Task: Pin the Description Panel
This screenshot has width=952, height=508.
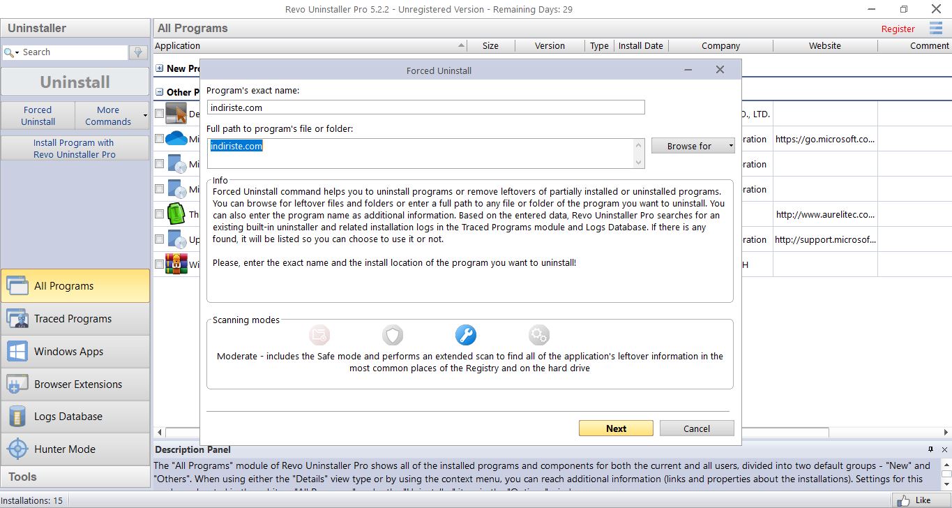Action: (930, 449)
